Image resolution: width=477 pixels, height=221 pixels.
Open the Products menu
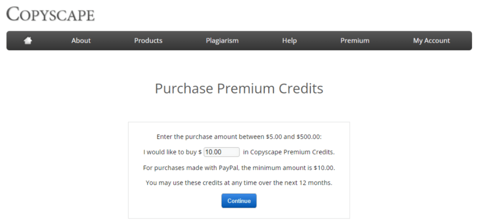pyautogui.click(x=148, y=41)
